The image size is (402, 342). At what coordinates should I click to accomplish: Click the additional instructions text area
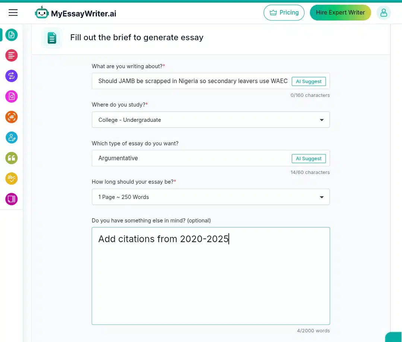tap(211, 276)
